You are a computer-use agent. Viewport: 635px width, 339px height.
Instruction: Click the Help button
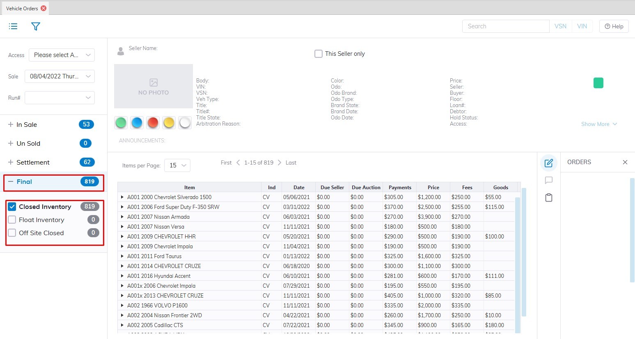click(x=614, y=26)
